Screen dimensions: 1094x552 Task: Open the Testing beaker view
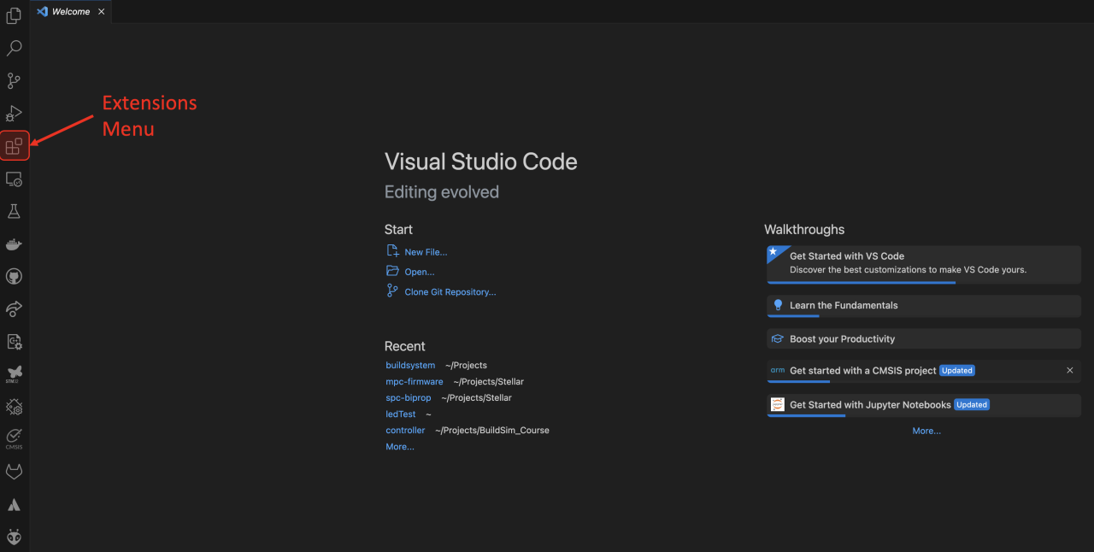(x=14, y=211)
